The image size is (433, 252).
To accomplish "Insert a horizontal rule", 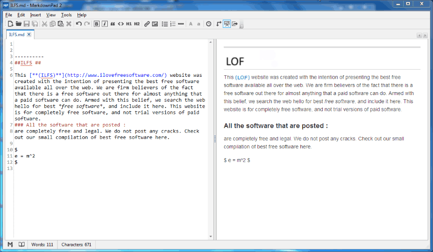I will (x=181, y=24).
